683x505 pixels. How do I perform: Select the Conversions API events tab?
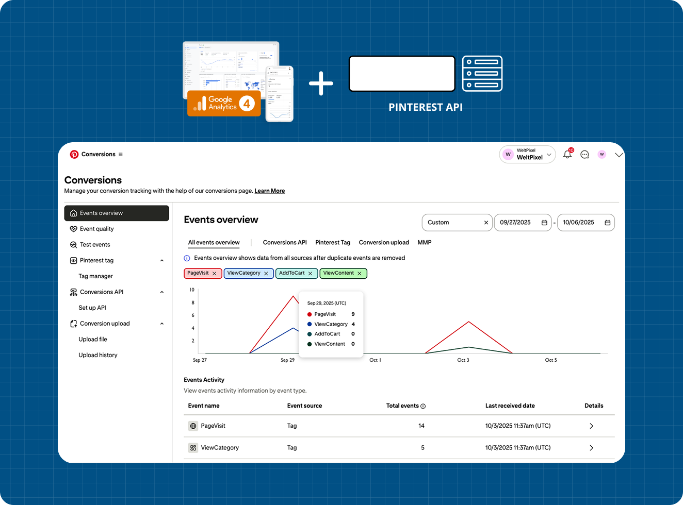click(285, 242)
